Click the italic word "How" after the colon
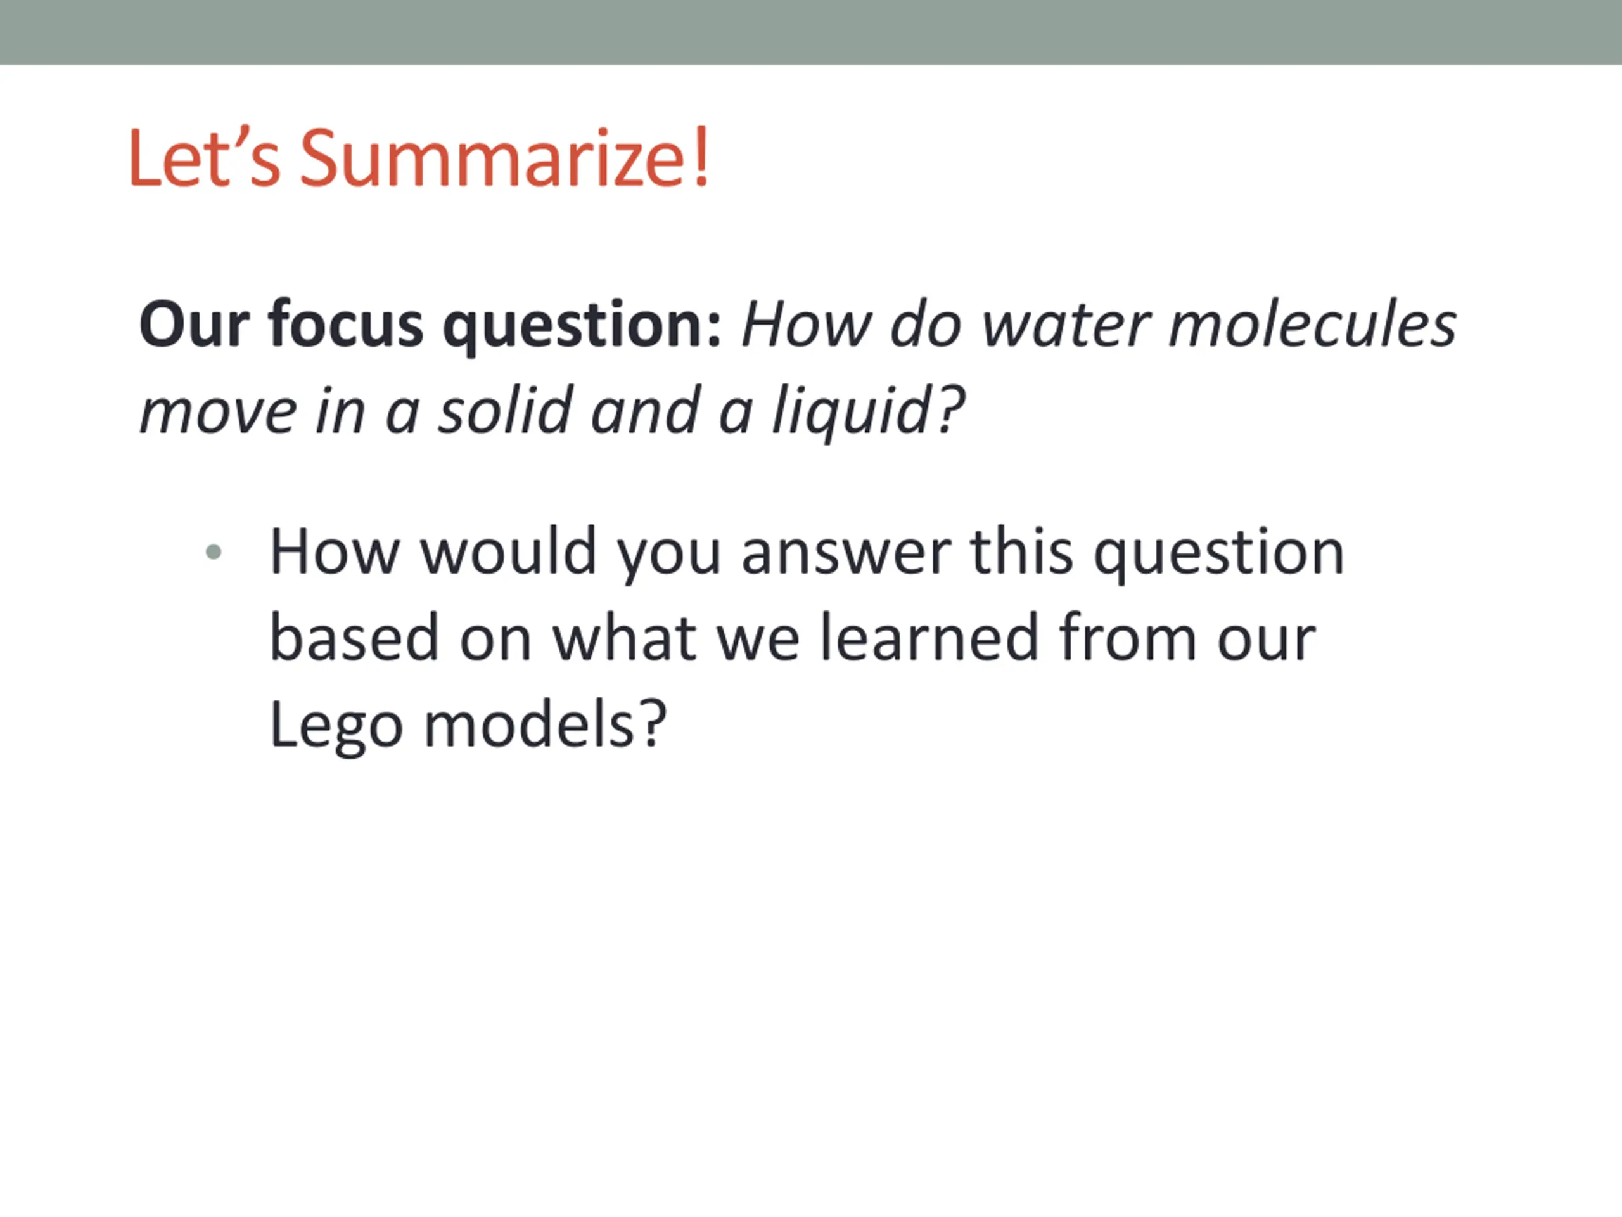Image resolution: width=1622 pixels, height=1217 pixels. point(807,326)
